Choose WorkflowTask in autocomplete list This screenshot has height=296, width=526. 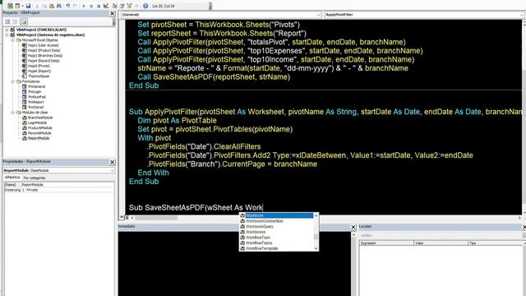pos(276,238)
